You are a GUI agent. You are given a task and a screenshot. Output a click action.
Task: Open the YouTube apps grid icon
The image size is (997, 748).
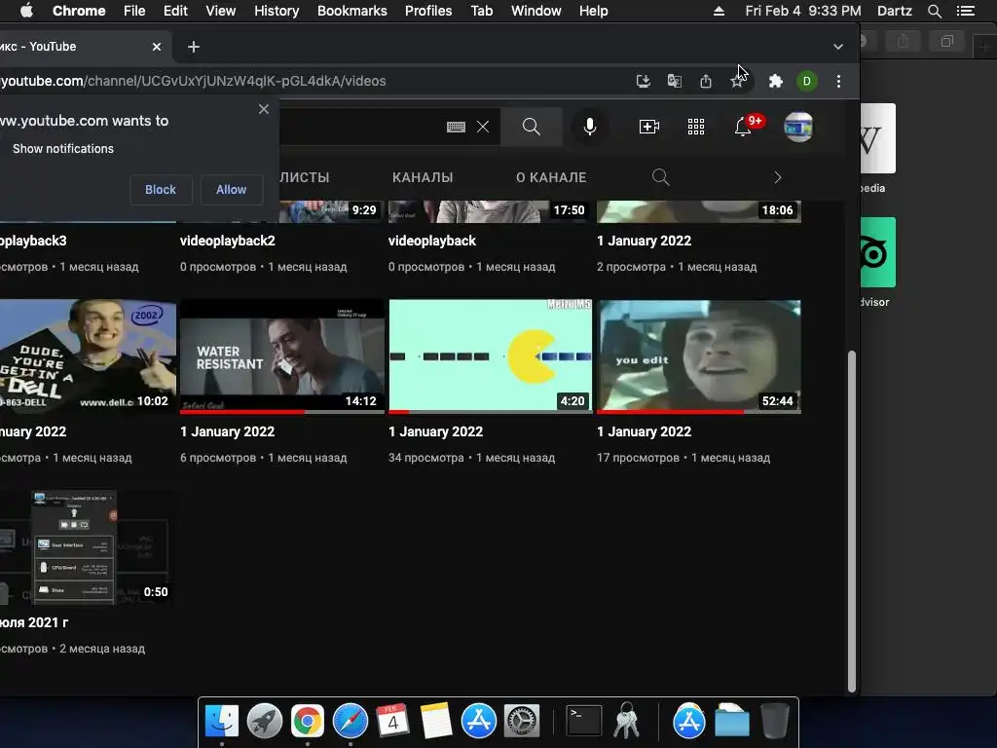coord(695,127)
